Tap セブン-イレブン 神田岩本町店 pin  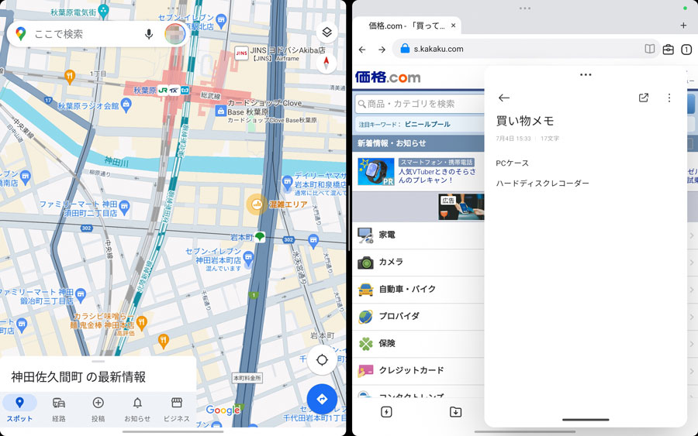pyautogui.click(x=248, y=257)
